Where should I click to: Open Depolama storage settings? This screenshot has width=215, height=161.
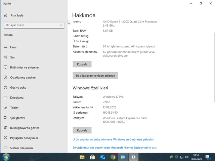tap(17, 98)
